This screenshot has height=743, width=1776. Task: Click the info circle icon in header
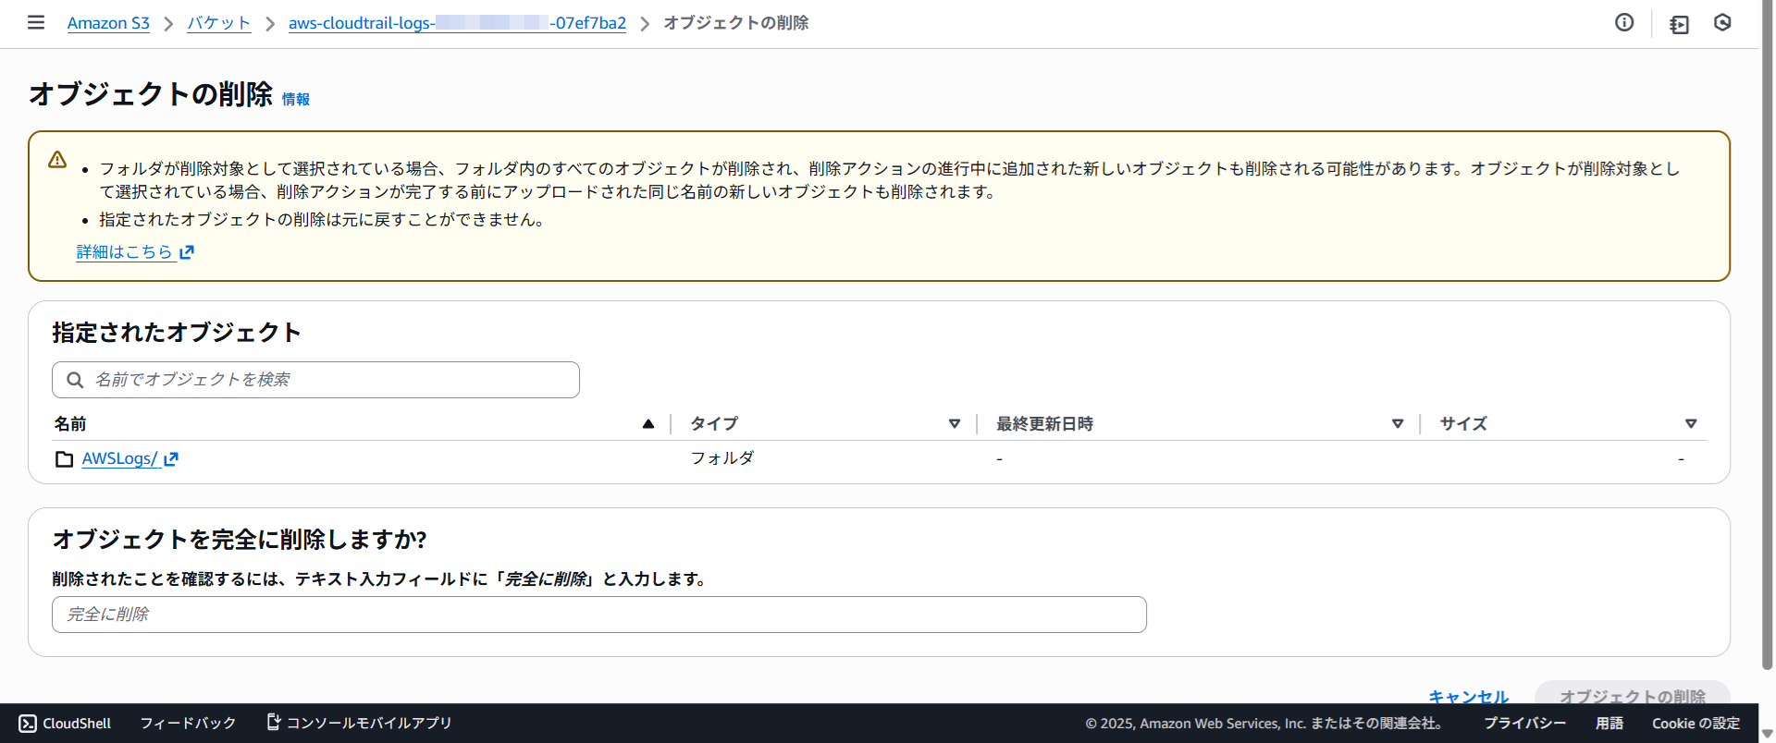coord(1624,22)
